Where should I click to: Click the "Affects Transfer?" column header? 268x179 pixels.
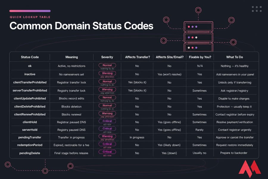(x=137, y=57)
